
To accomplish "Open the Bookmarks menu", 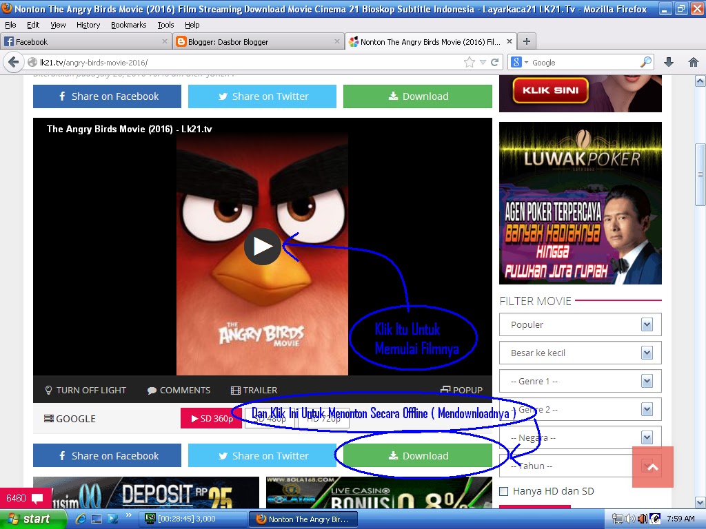I will (x=129, y=25).
